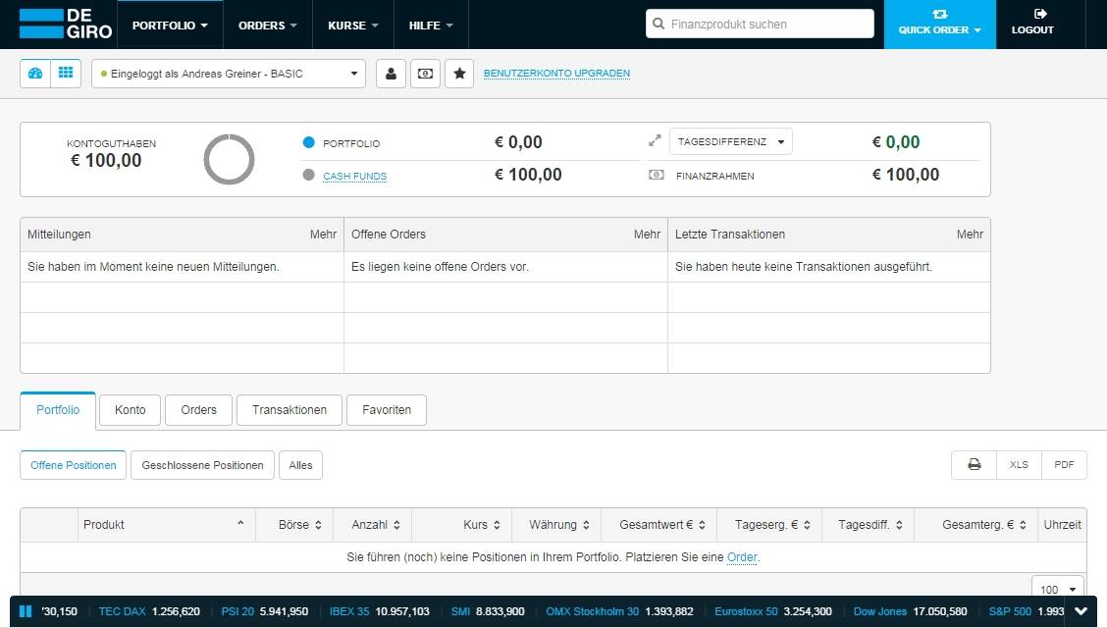
Task: Sort by the Währung column
Action: coord(556,525)
